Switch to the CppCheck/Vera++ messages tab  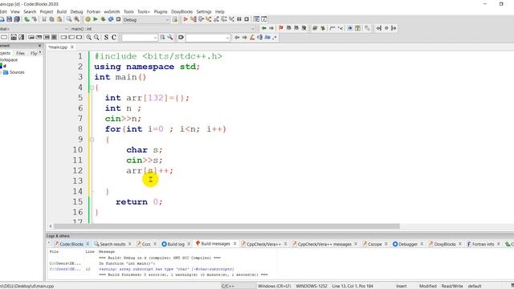[x=324, y=244]
